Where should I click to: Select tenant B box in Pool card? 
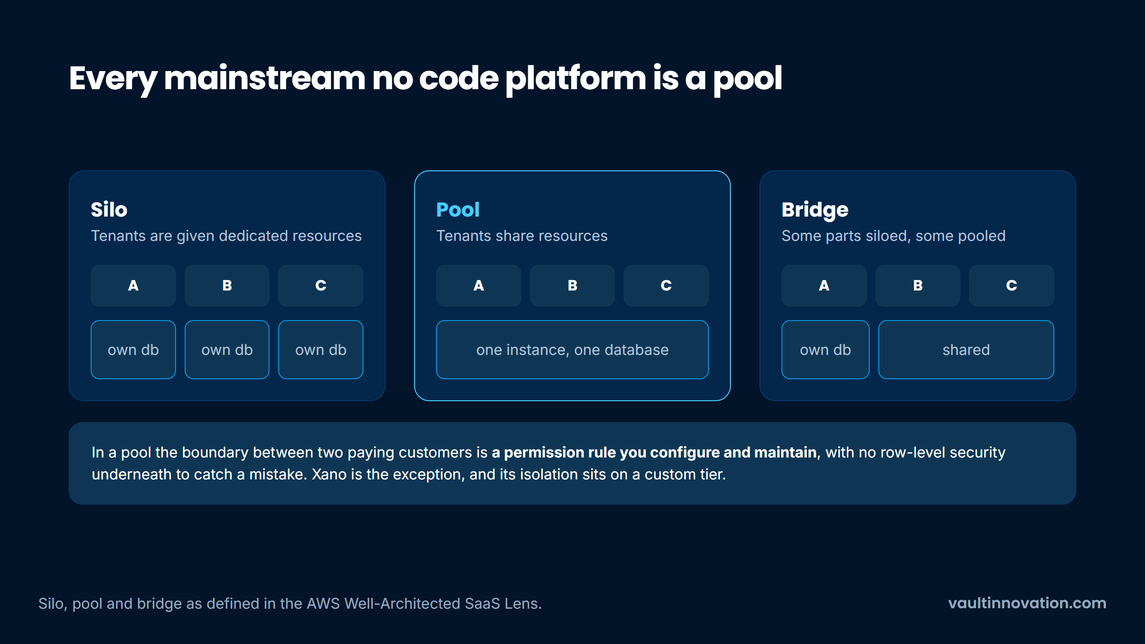click(572, 286)
